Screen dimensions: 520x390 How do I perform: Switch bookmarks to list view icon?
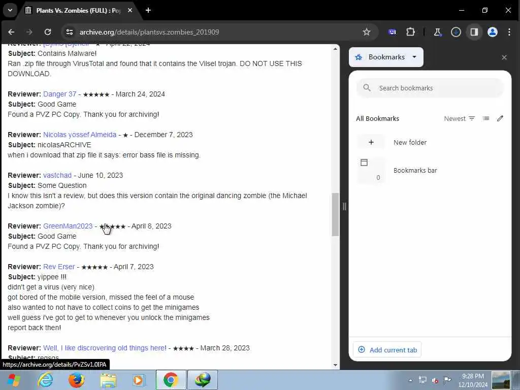tap(486, 118)
